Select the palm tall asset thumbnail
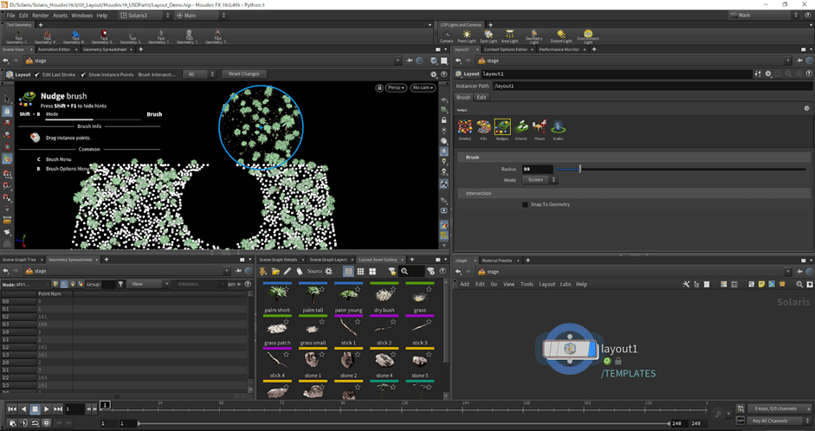The height and width of the screenshot is (431, 815). [313, 294]
